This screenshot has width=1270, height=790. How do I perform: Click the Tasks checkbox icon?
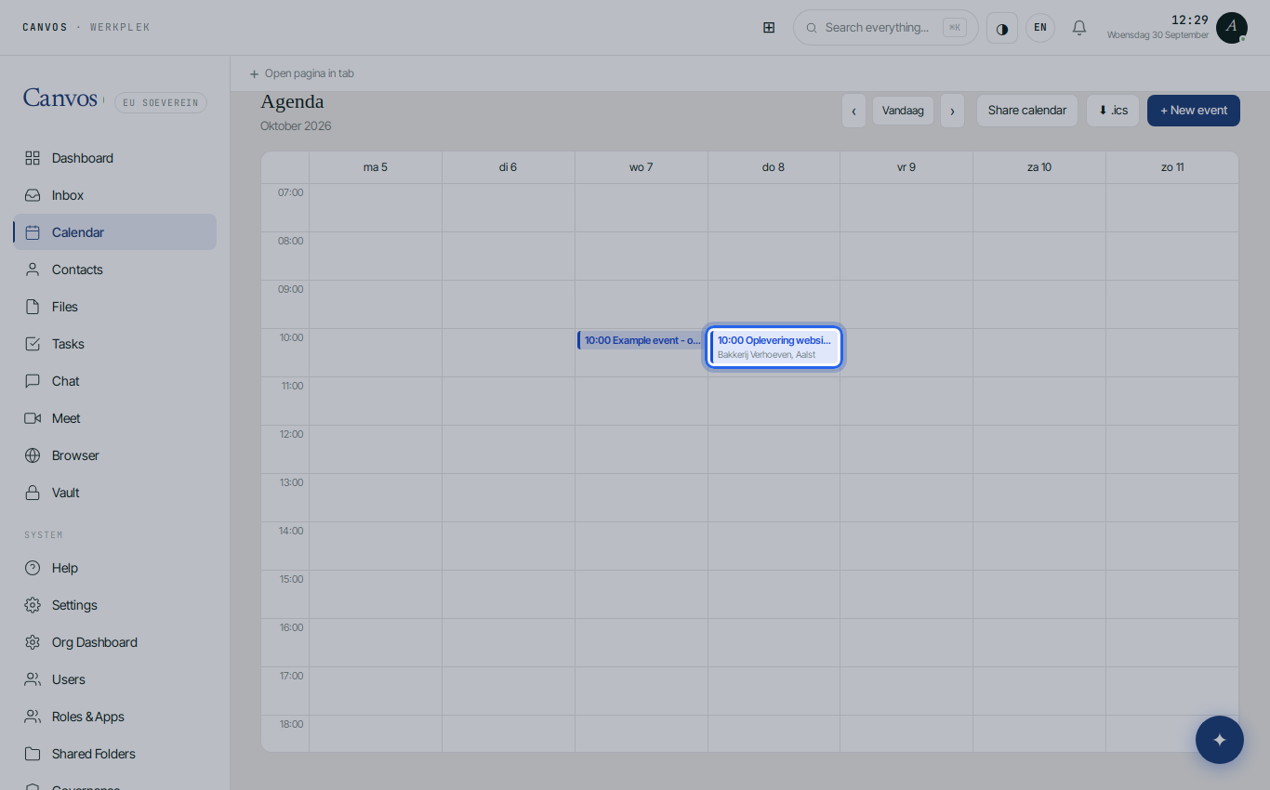coord(33,344)
